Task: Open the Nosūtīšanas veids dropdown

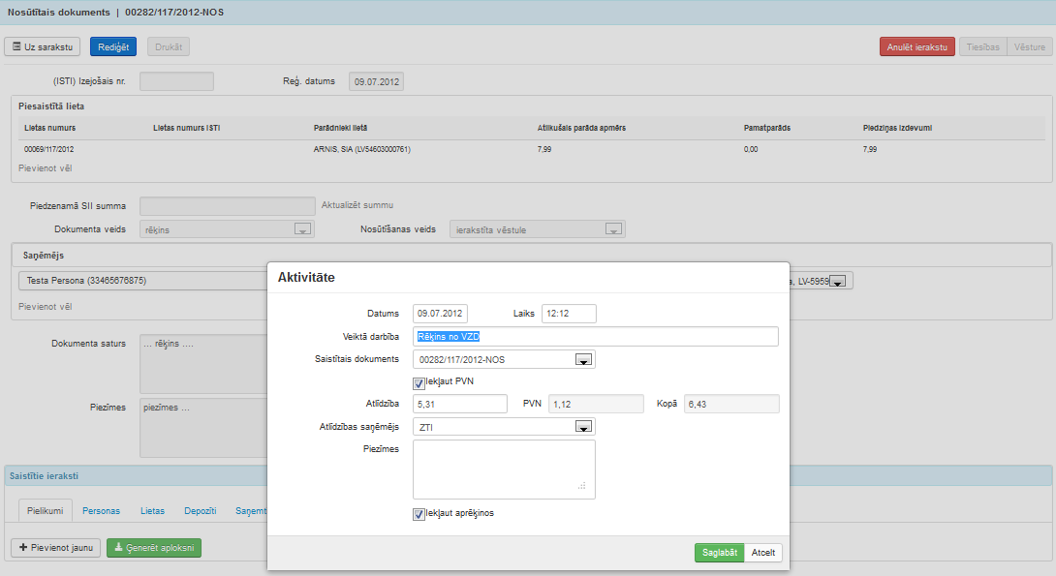Action: point(613,229)
